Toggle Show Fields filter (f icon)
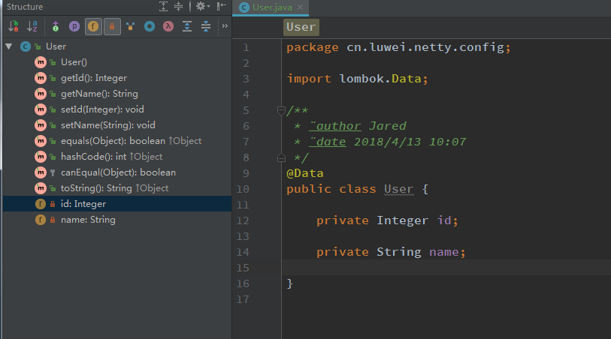The width and height of the screenshot is (611, 339). click(x=92, y=26)
